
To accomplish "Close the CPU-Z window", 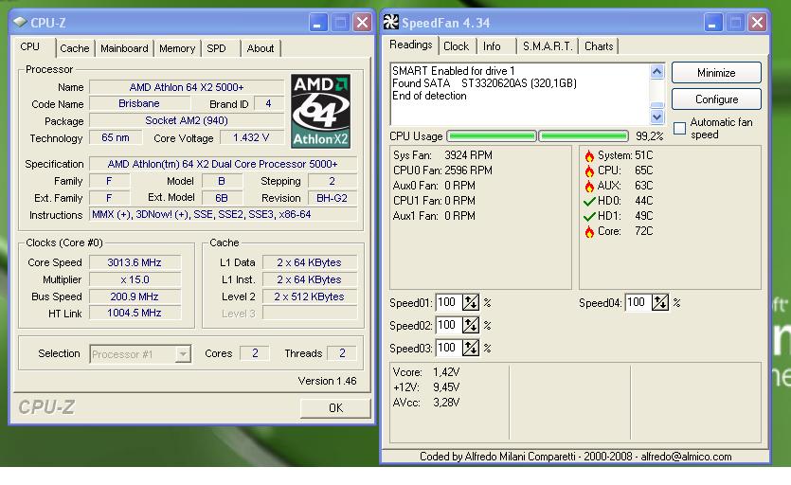I will point(362,23).
